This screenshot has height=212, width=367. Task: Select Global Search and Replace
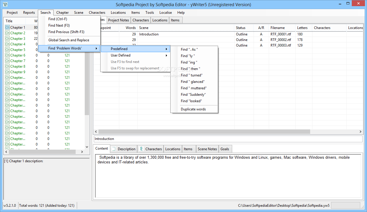(69, 40)
